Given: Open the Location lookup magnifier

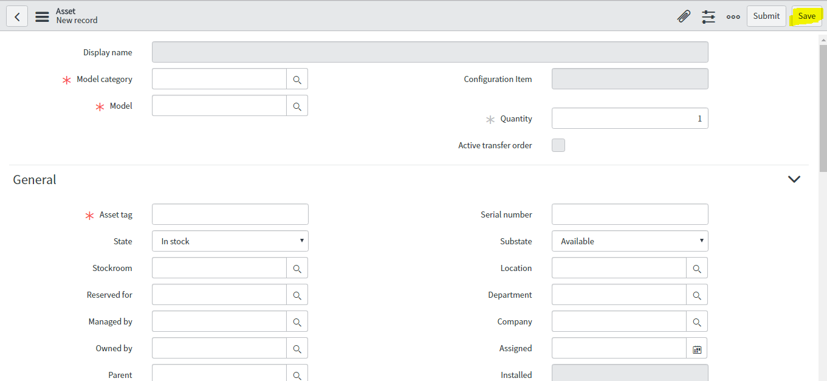Looking at the screenshot, I should click(x=697, y=267).
